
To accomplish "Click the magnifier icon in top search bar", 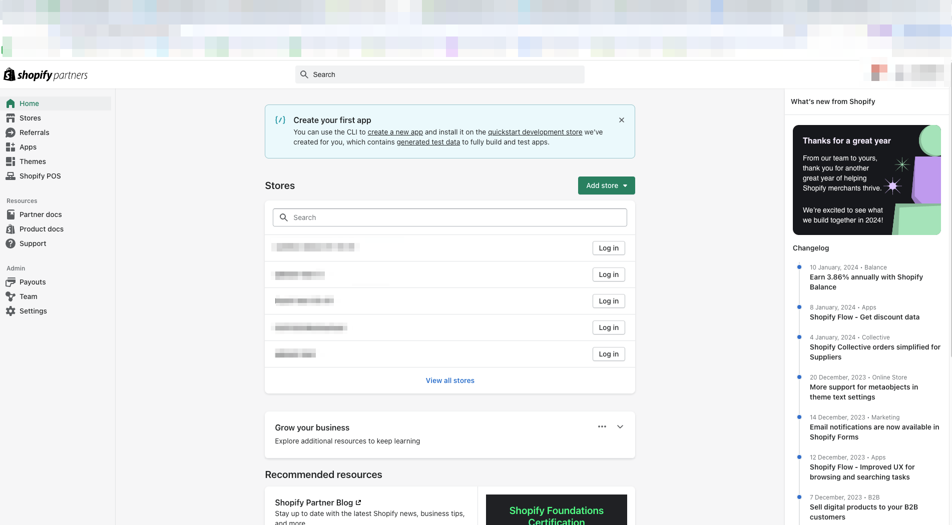I will (x=304, y=74).
